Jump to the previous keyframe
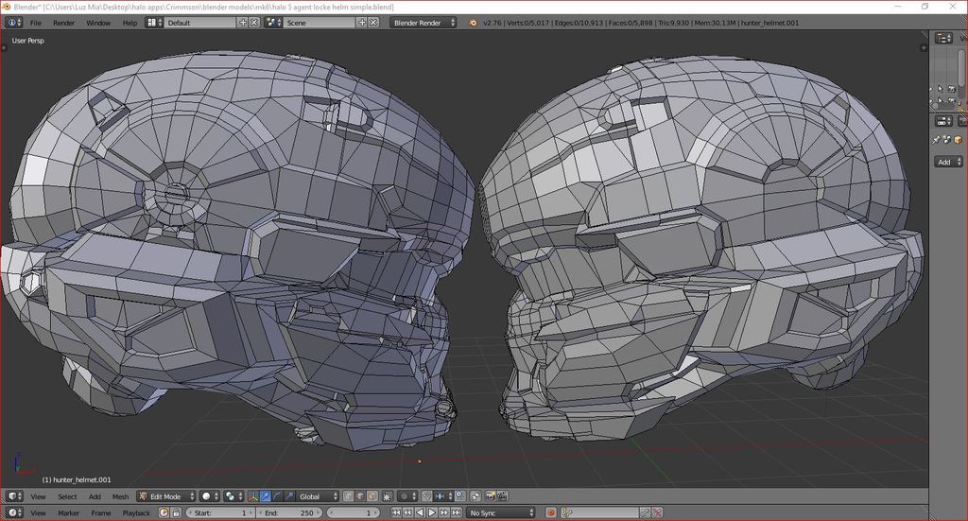Image resolution: width=968 pixels, height=521 pixels. [x=407, y=513]
